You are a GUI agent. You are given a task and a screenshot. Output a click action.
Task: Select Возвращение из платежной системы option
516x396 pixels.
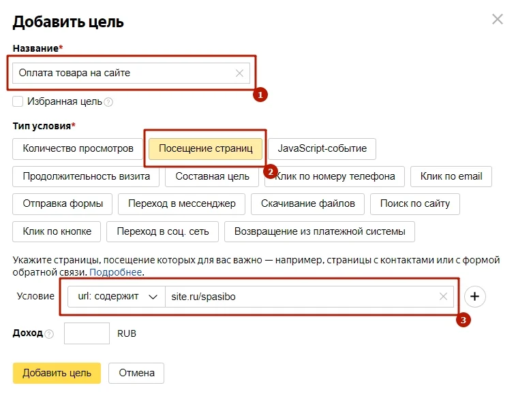(x=320, y=231)
